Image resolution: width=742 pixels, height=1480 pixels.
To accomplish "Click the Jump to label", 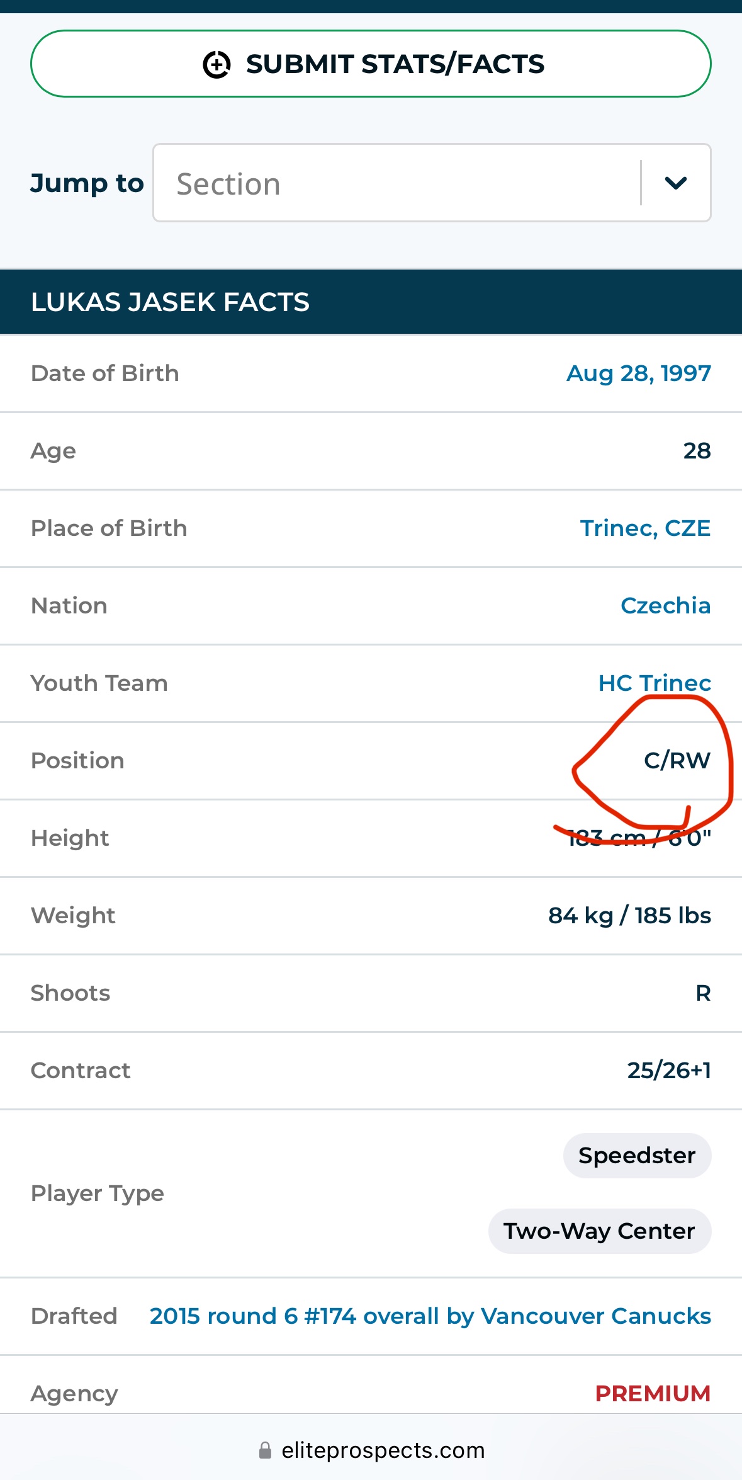I will point(87,183).
